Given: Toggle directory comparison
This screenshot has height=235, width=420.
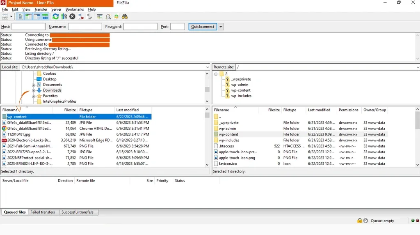Looking at the screenshot, I should [108, 16].
